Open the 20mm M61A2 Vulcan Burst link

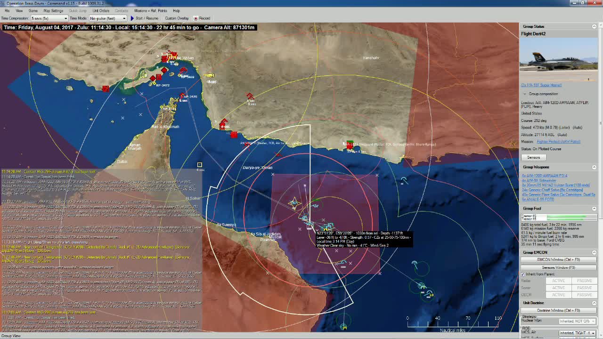tap(555, 185)
